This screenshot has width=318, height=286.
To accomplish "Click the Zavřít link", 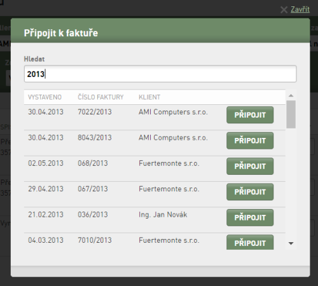I will [x=300, y=10].
